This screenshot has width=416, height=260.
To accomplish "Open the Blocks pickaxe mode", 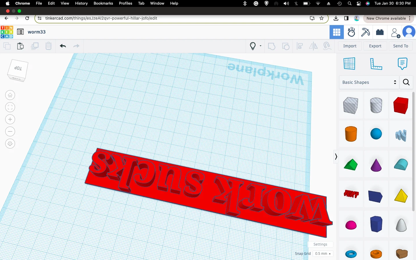I will [x=365, y=32].
